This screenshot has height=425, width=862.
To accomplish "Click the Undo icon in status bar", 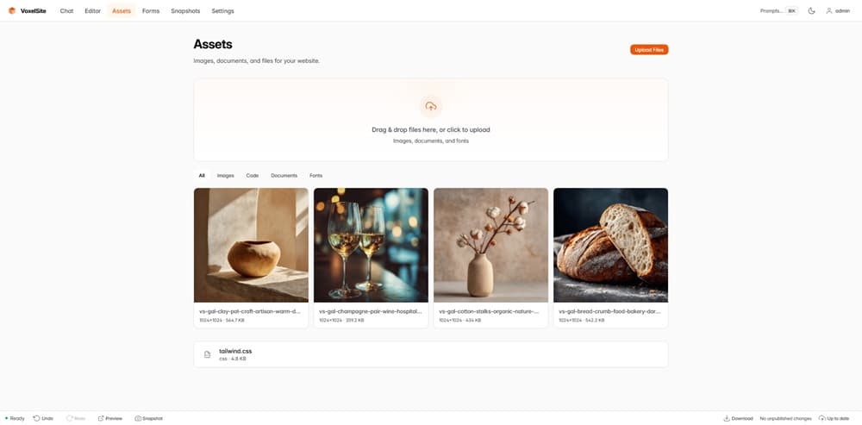I will (37, 418).
